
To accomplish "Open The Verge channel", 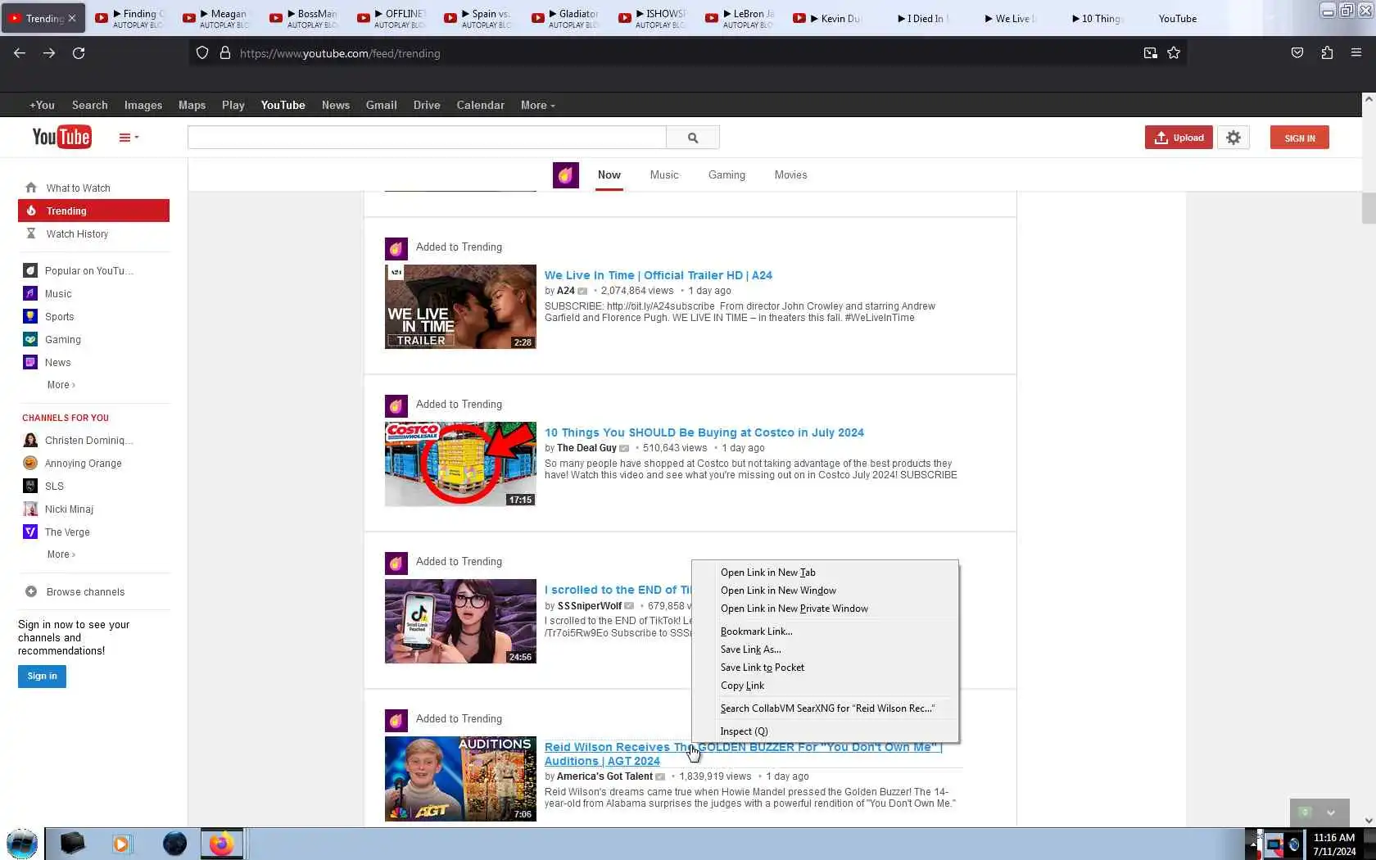I will [x=67, y=532].
